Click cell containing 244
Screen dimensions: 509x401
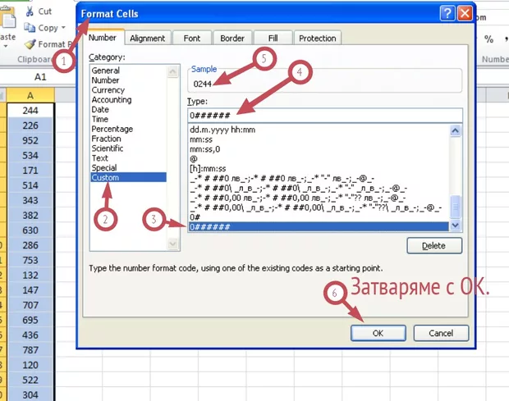click(x=30, y=111)
